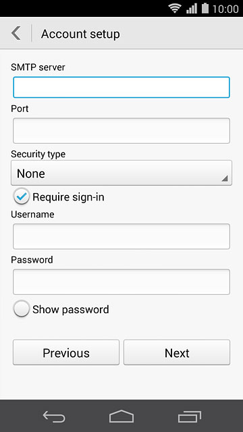Continue with the Next button

(177, 352)
